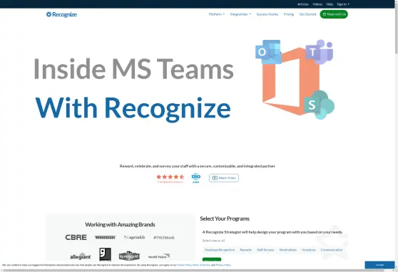This screenshot has height=272, width=398.
Task: Open the Get Started page
Action: (307, 14)
